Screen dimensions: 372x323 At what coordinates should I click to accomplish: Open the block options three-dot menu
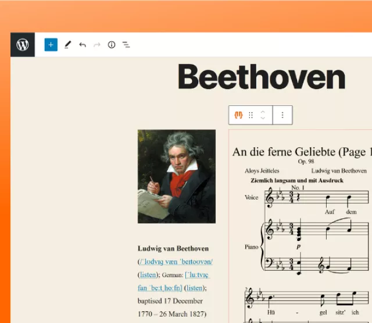(282, 115)
